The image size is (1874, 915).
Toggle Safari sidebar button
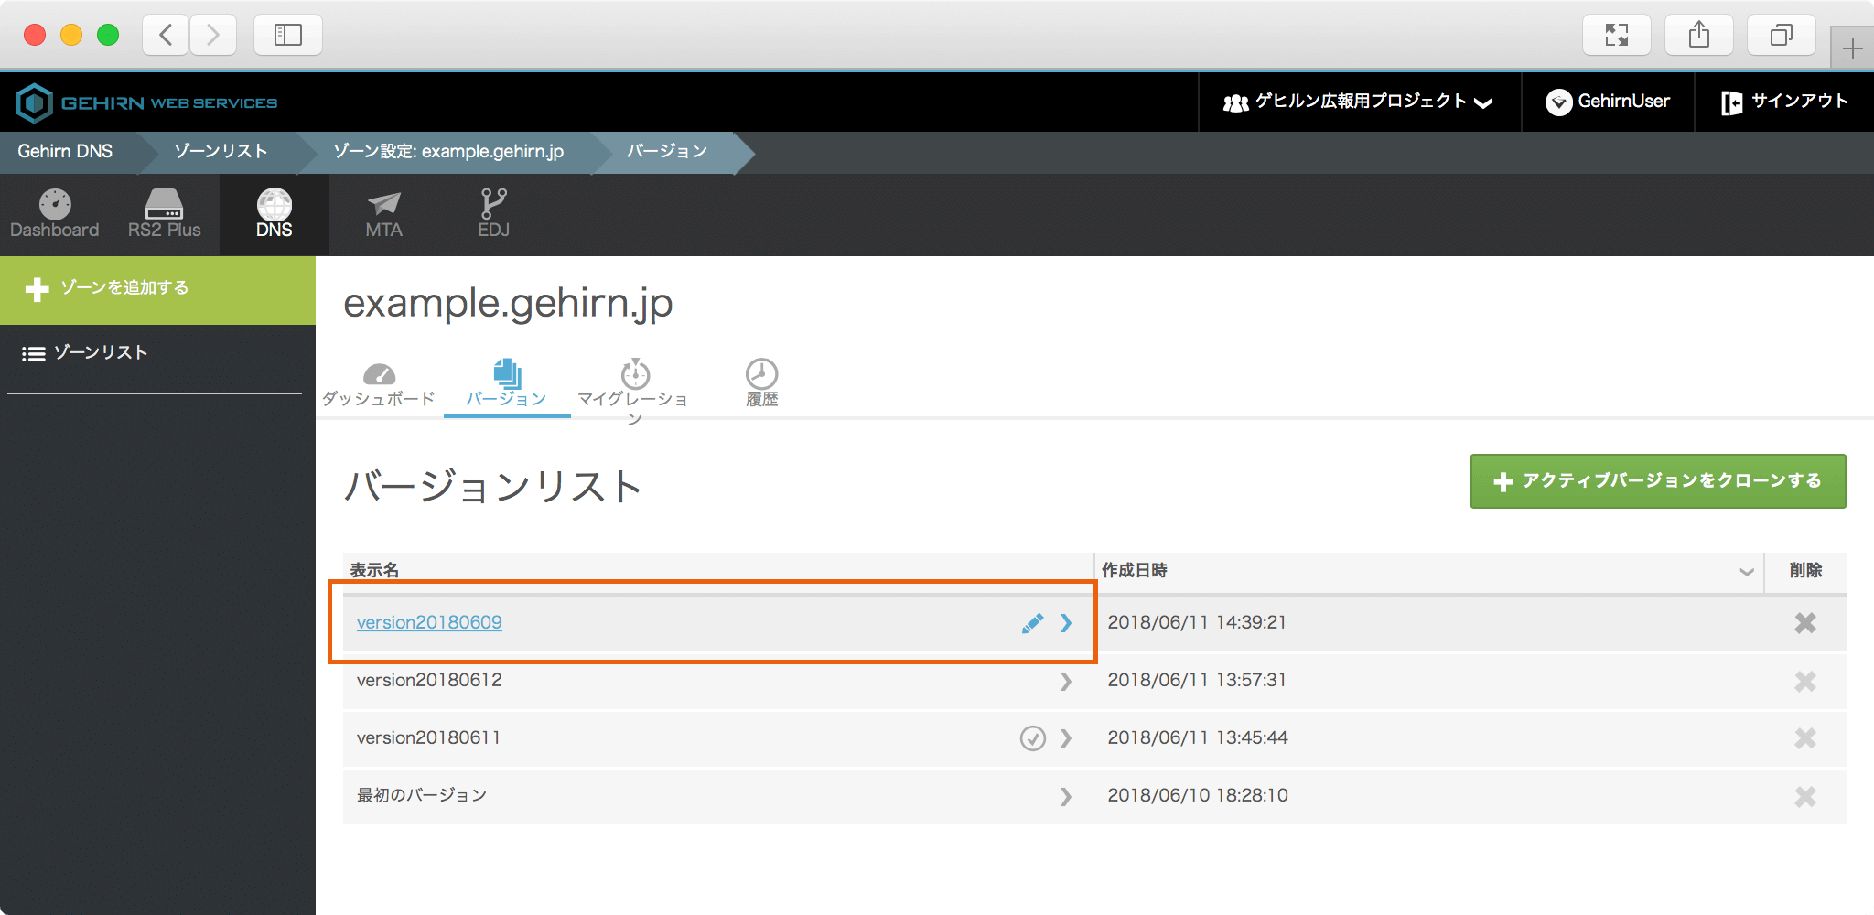coord(287,36)
